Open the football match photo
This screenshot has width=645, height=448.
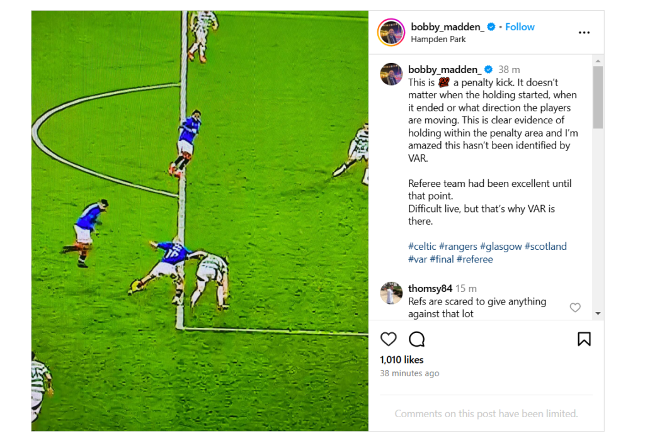pyautogui.click(x=200, y=220)
